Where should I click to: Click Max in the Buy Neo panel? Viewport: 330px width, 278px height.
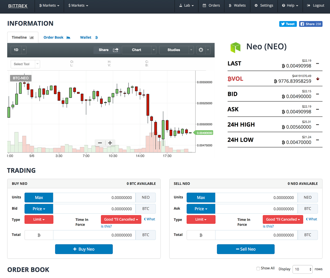coord(39,197)
